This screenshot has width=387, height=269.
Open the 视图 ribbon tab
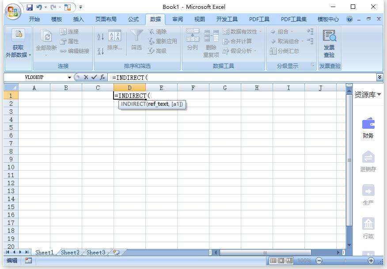pyautogui.click(x=199, y=19)
